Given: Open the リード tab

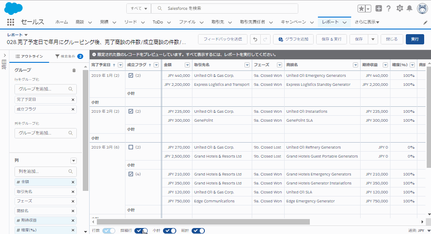Looking at the screenshot, I should [x=131, y=22].
